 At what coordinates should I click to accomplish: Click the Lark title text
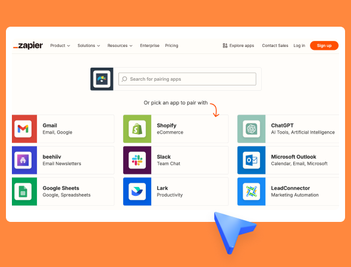[x=162, y=188]
